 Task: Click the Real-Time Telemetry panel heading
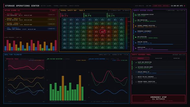tap(13, 55)
